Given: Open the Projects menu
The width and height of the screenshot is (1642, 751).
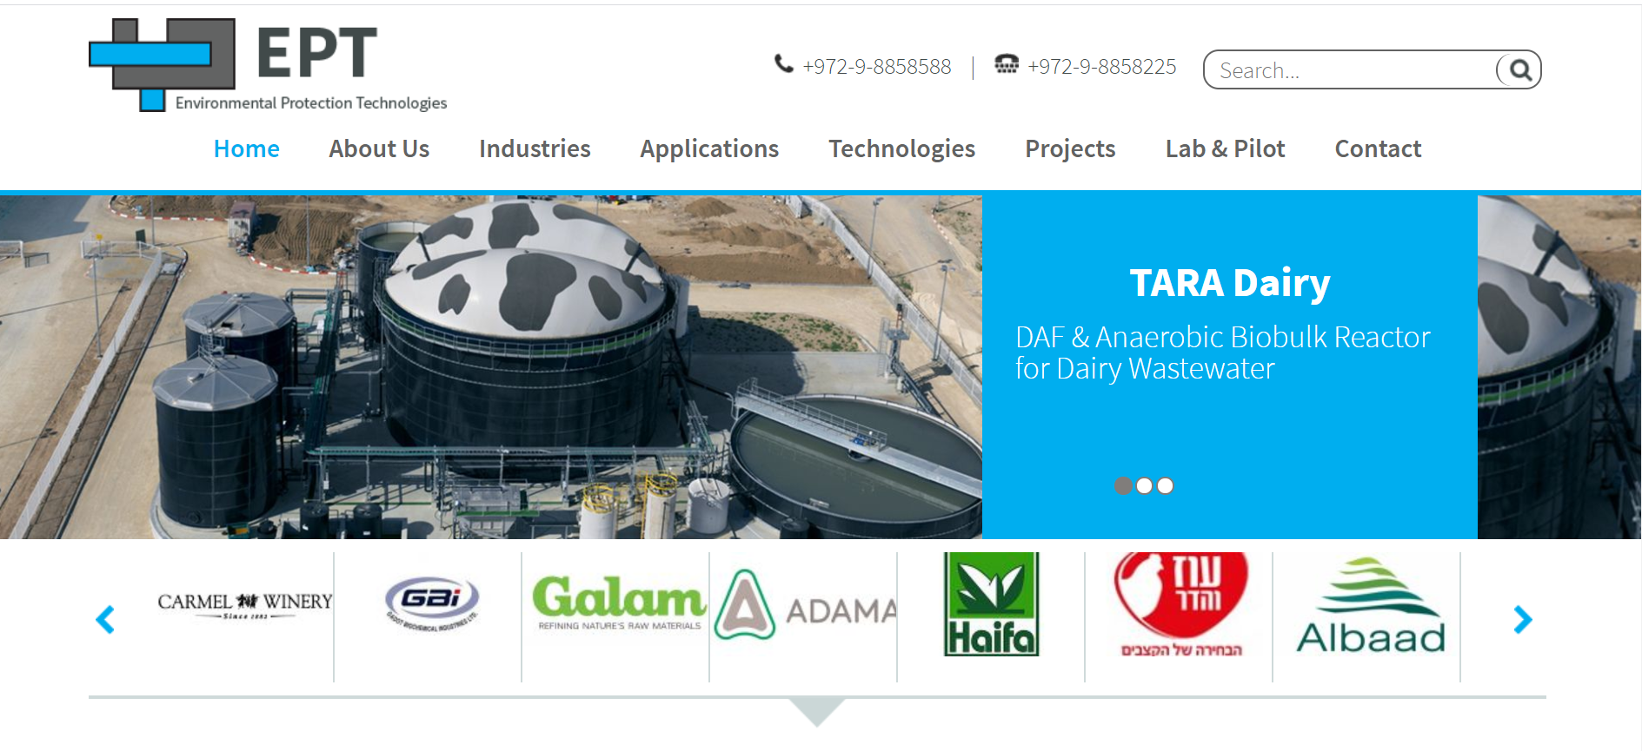Looking at the screenshot, I should (x=1070, y=149).
